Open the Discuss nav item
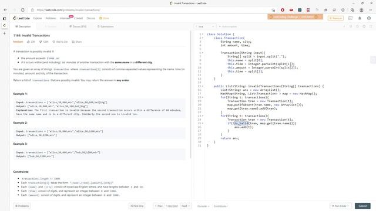376x211 pixels. [x=90, y=18]
